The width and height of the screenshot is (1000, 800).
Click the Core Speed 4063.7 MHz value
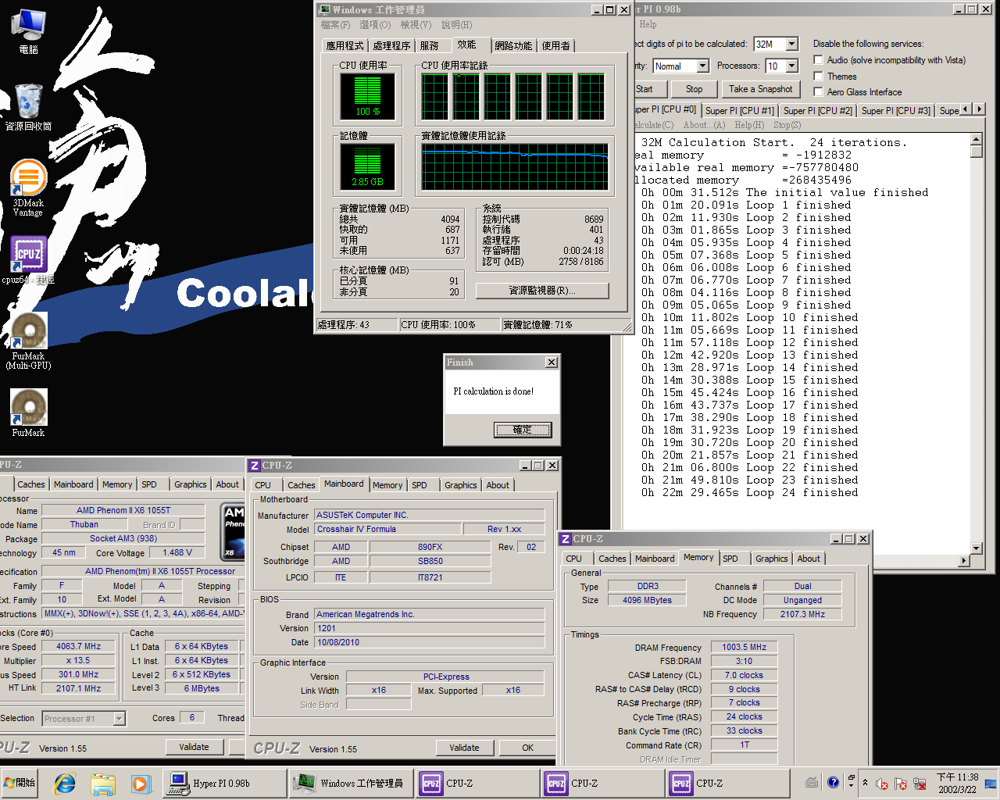click(x=78, y=647)
